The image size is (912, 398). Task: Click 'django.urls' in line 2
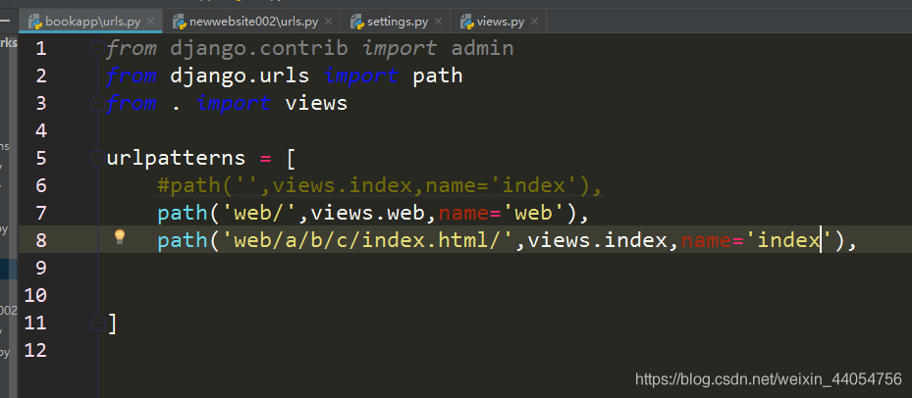240,75
